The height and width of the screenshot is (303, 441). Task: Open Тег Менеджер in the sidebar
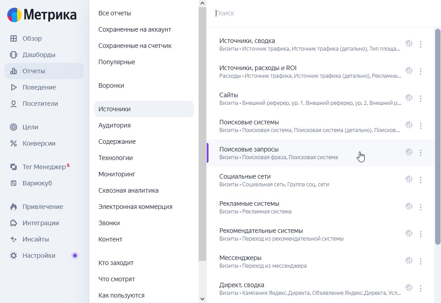(44, 167)
